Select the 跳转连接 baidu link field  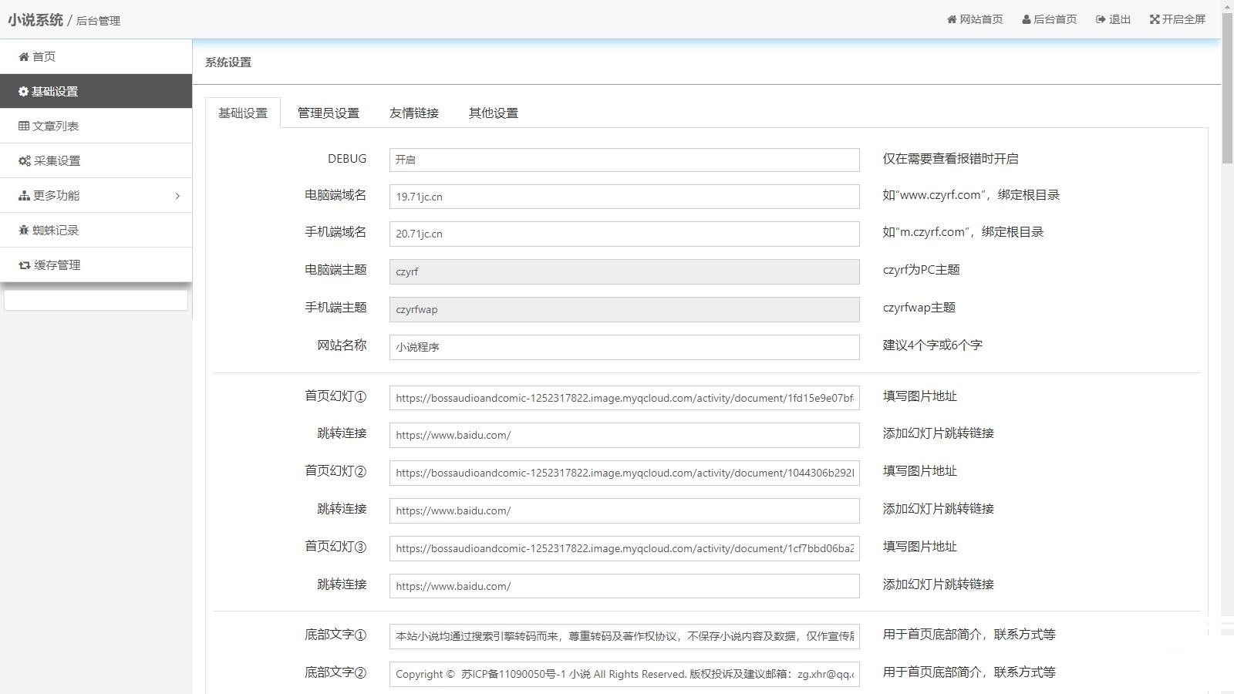[625, 435]
